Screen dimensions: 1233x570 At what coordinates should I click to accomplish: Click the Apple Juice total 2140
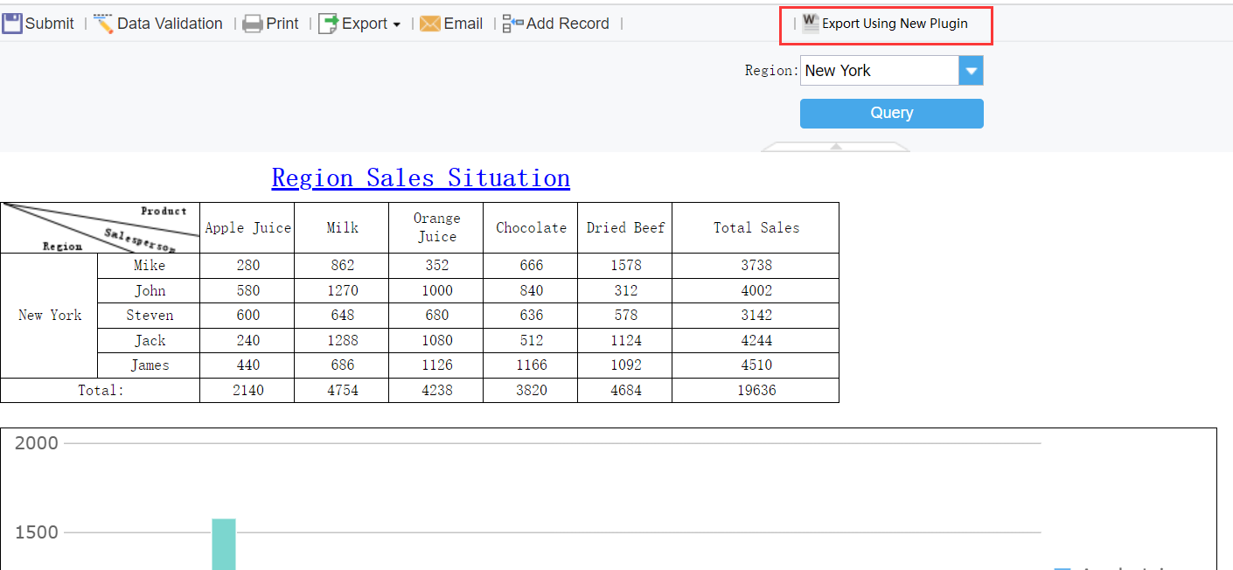pyautogui.click(x=247, y=391)
